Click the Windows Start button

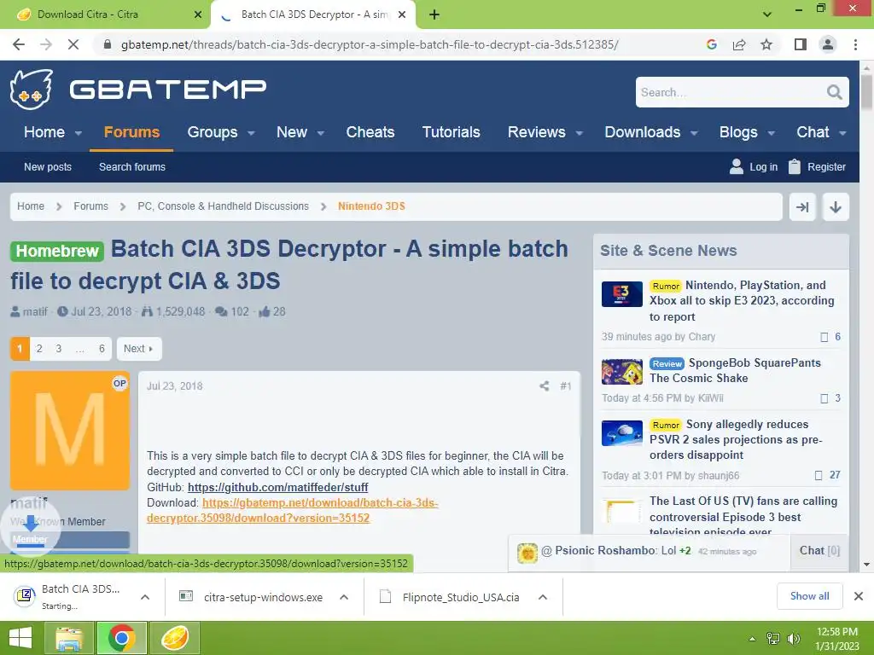click(20, 638)
